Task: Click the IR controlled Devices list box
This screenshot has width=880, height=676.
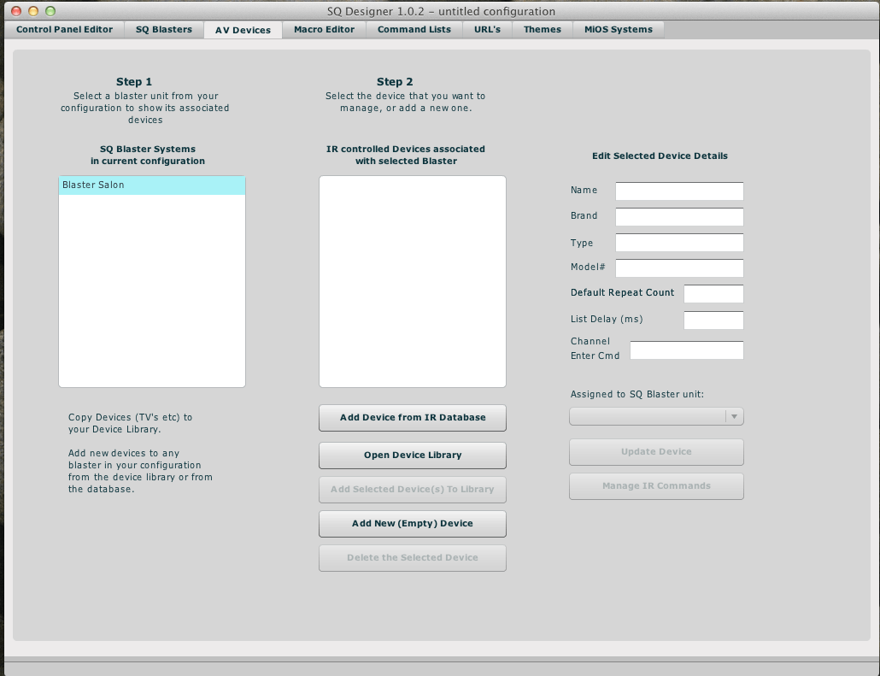Action: [413, 281]
